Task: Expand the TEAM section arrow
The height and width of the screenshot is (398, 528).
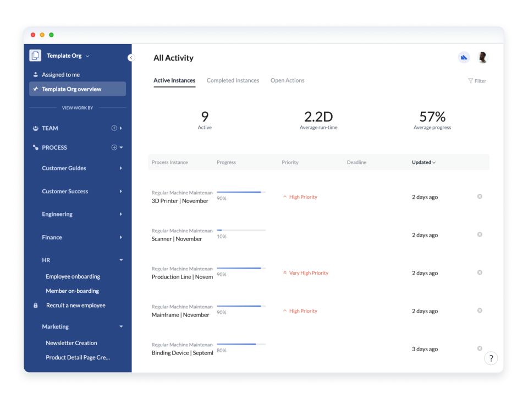Action: coord(121,128)
